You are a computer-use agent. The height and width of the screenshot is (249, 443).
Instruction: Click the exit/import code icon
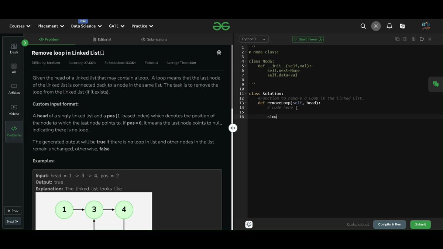coord(405,39)
